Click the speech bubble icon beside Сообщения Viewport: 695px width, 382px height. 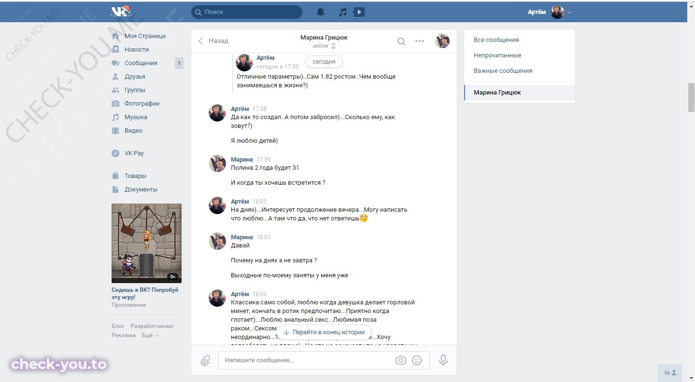[115, 63]
